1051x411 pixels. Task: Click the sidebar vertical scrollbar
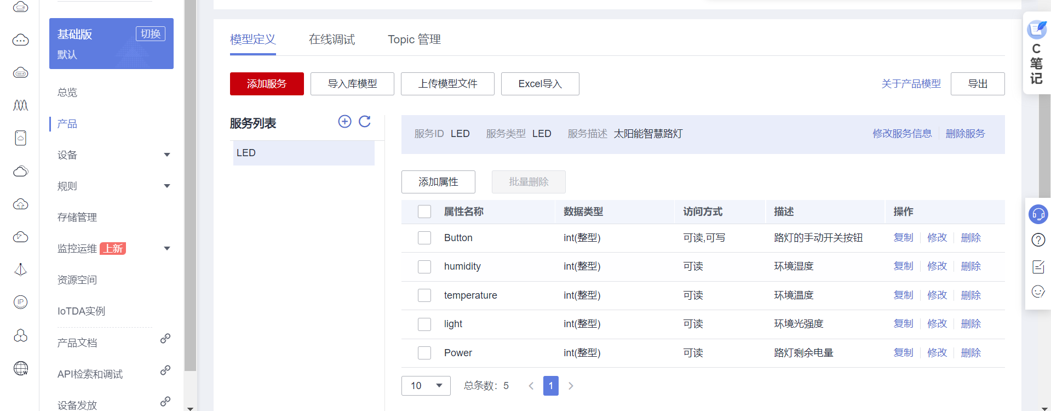(x=190, y=186)
